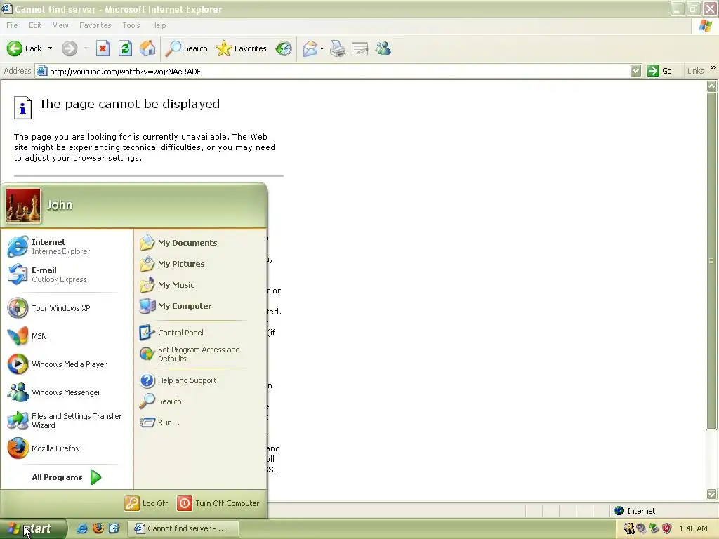Open the History clock icon
This screenshot has width=719, height=539.
[284, 48]
